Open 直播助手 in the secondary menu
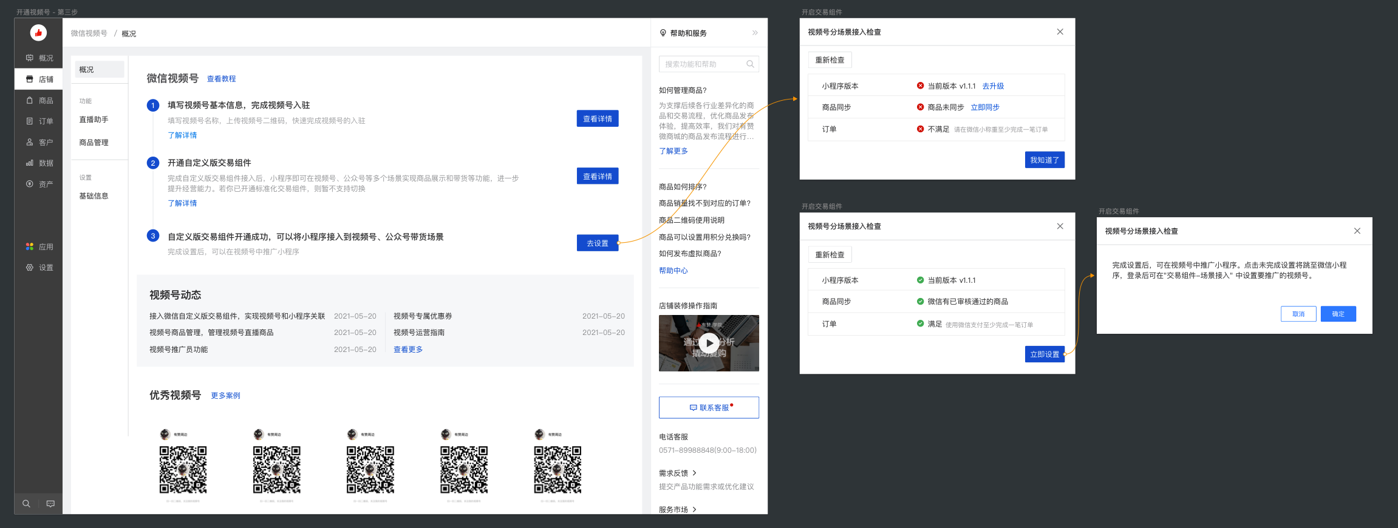 94,120
